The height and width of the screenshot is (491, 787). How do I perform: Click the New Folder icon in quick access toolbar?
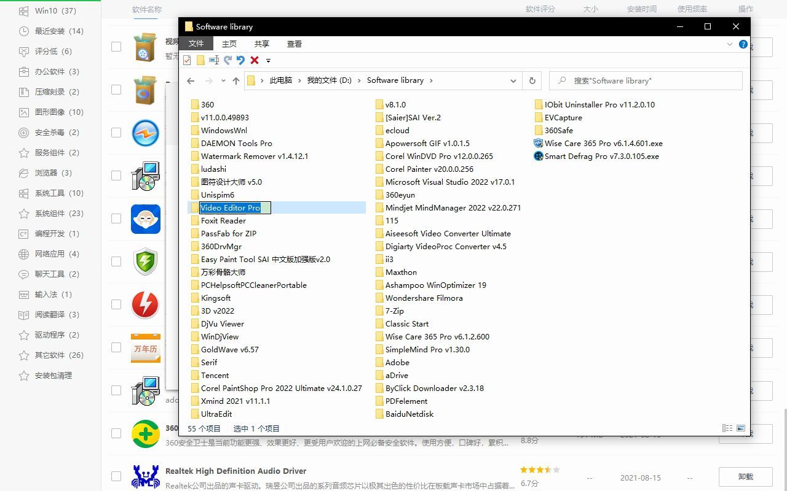(200, 60)
